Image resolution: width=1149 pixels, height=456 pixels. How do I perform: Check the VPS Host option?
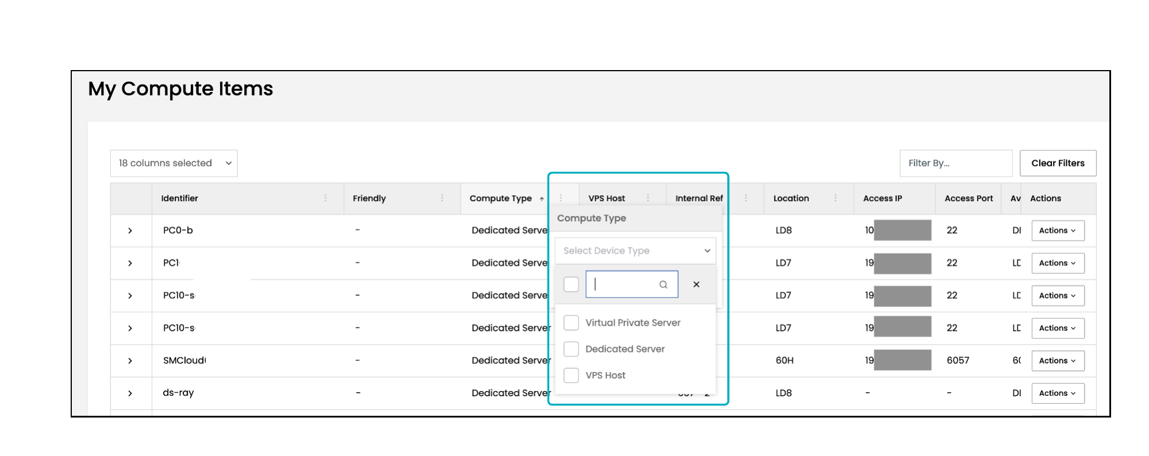(x=571, y=376)
